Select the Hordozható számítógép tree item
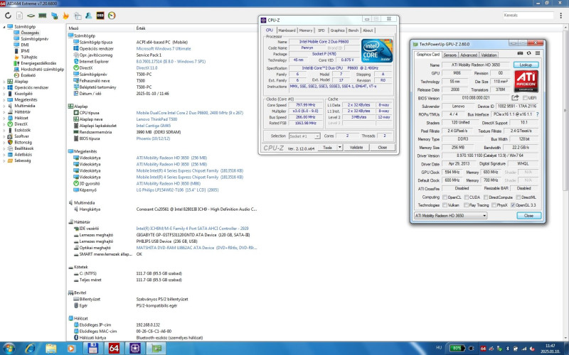The image size is (569, 355). click(42, 69)
